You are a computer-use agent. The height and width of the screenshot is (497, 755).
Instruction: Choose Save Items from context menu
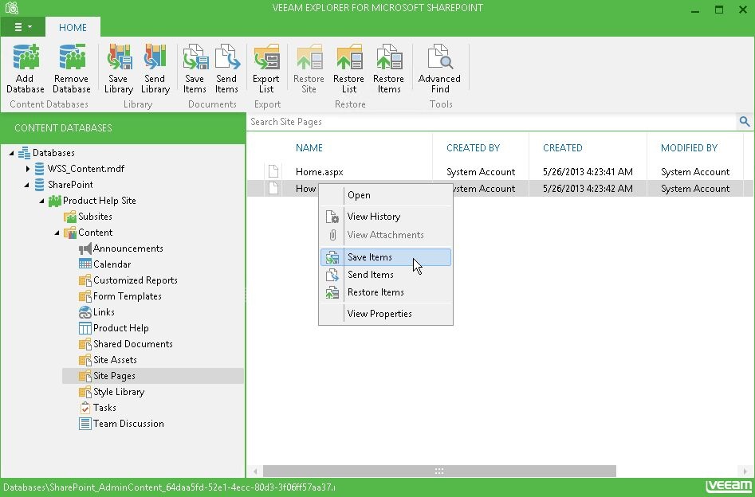coord(370,257)
